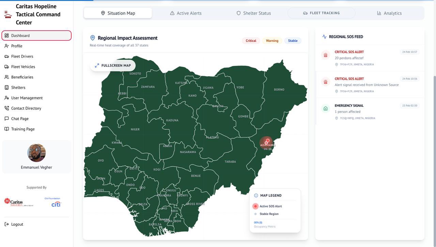The width and height of the screenshot is (436, 247).
Task: Click the Fleet Drivers car icon
Action: (x=6, y=56)
